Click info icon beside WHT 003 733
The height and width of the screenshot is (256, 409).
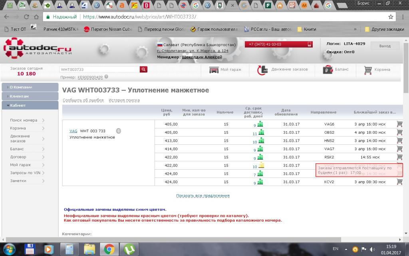118,131
